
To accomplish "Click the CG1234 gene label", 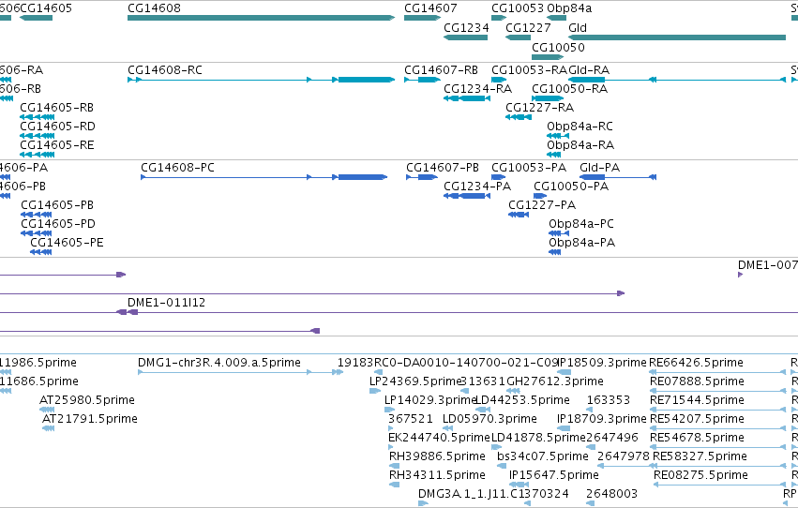I will [x=466, y=28].
